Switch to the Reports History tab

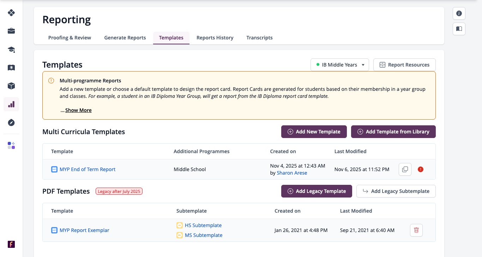pos(215,38)
